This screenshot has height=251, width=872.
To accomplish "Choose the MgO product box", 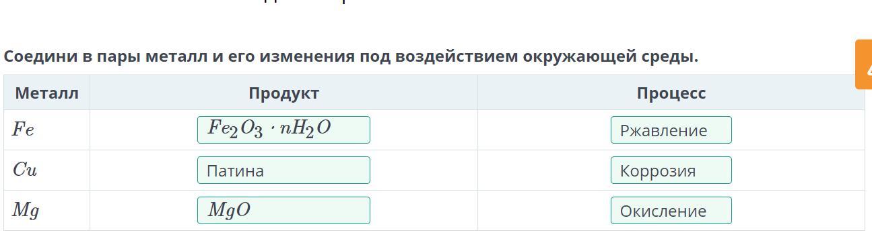I will (x=283, y=210).
